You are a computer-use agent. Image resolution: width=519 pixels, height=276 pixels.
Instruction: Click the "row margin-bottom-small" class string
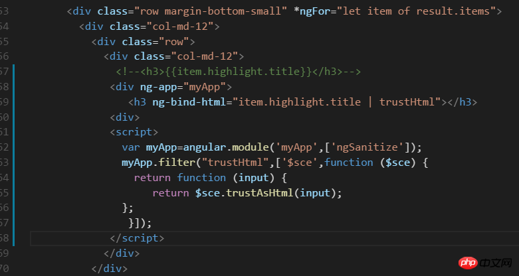click(x=211, y=11)
